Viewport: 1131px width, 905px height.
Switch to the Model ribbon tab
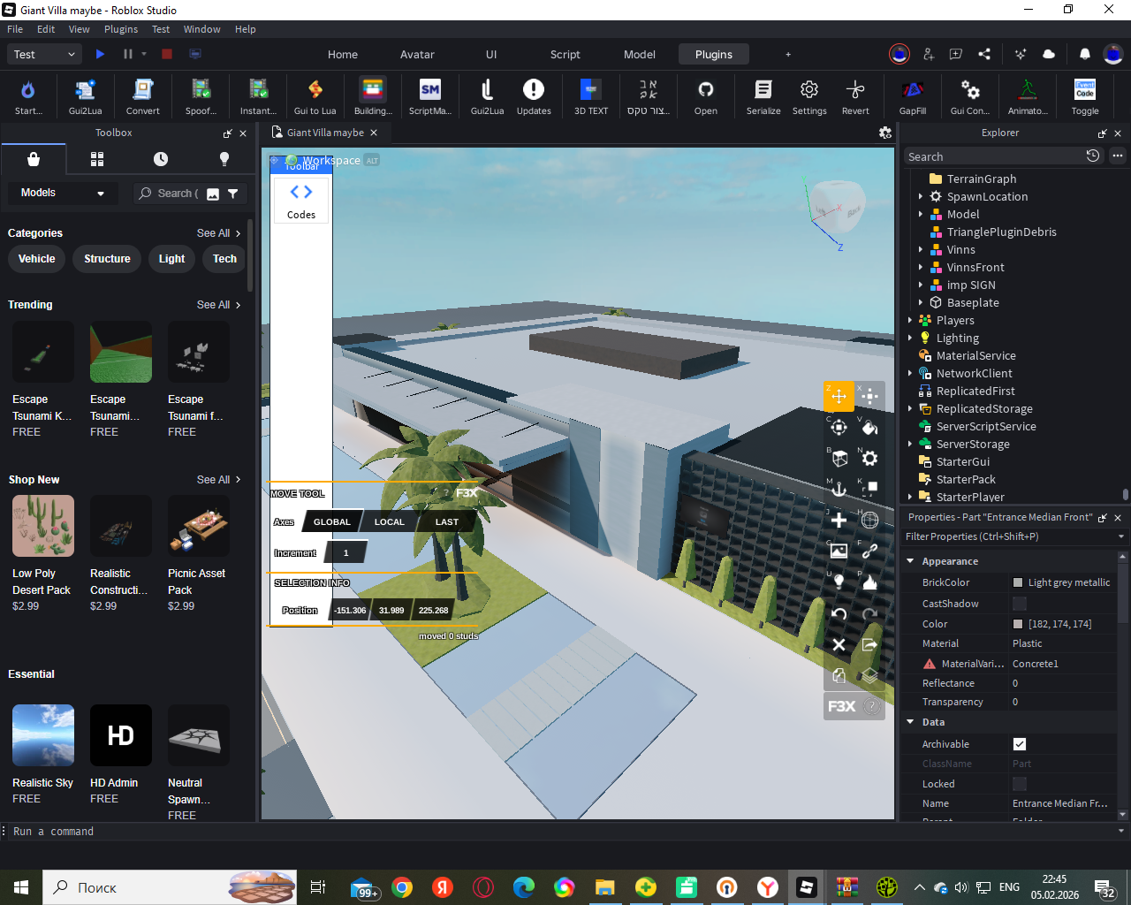point(640,54)
